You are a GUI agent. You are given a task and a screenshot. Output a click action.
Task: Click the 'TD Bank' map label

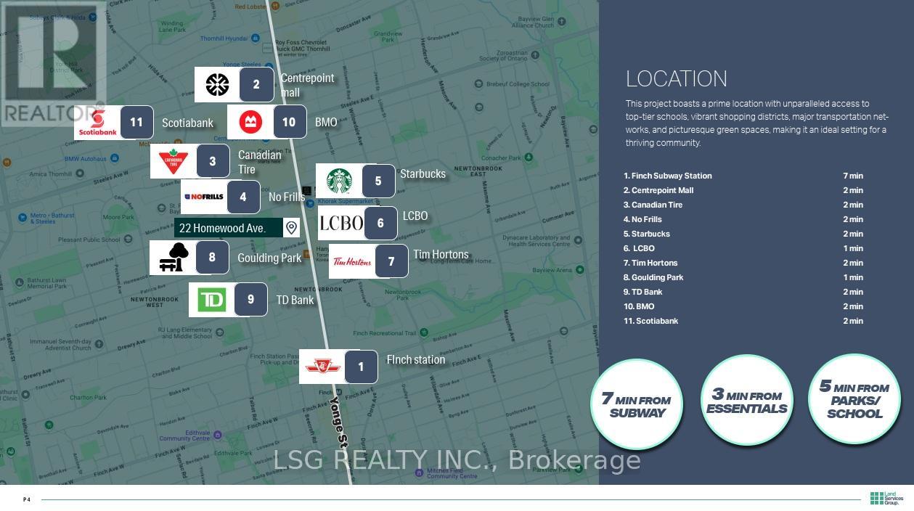pos(295,300)
